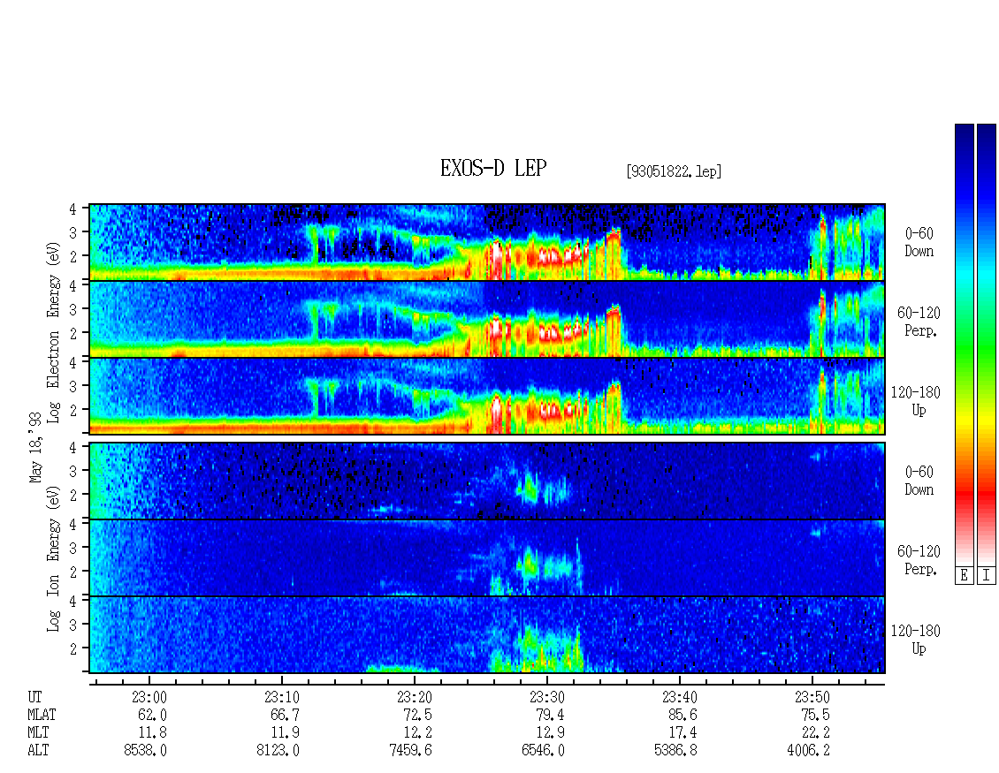Click the electron 0-60 Down spectrogram panel
The width and height of the screenshot is (999, 773).
[x=487, y=242]
